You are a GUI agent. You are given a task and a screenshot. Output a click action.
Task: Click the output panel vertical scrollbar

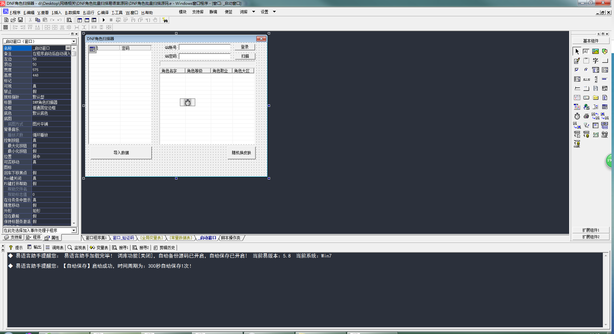606,290
